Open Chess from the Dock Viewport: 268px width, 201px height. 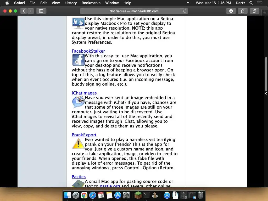click(155, 195)
